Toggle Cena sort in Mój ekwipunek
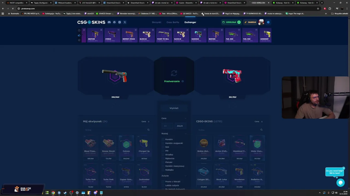The width and height of the screenshot is (350, 196). [145, 121]
